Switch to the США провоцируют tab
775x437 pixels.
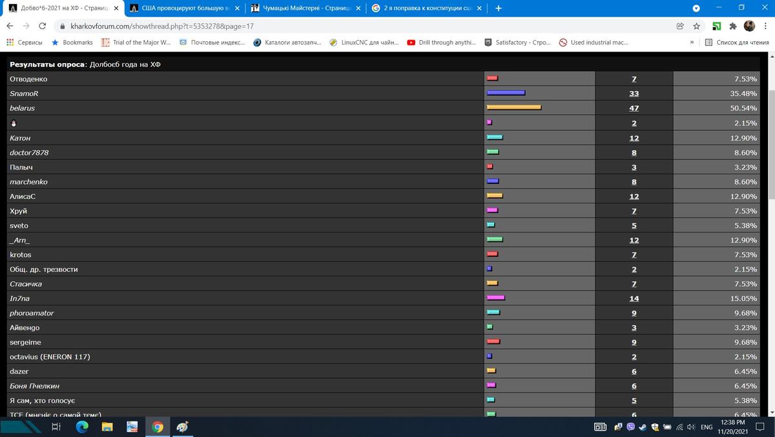click(184, 8)
